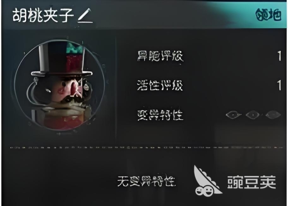Toggle the leftmost mutation eye slot
The width and height of the screenshot is (288, 206).
pos(233,115)
